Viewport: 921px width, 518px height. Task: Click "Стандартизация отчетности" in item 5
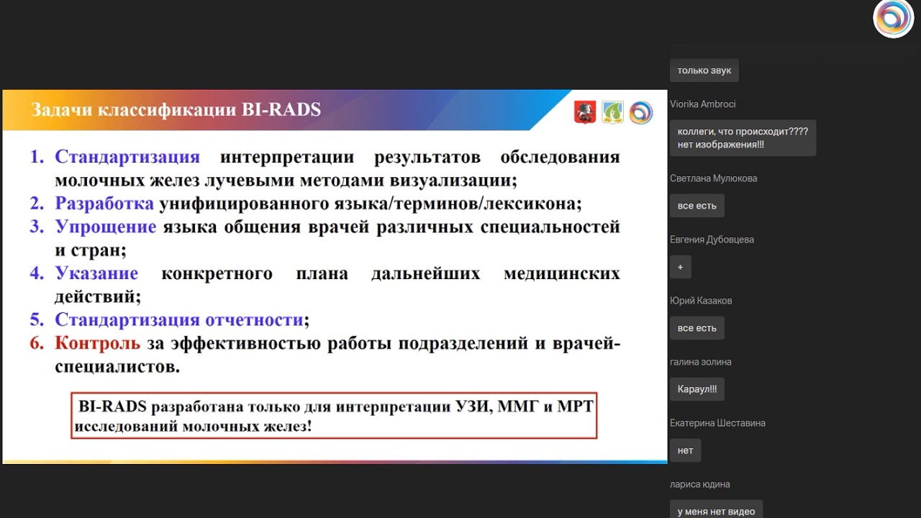point(178,320)
